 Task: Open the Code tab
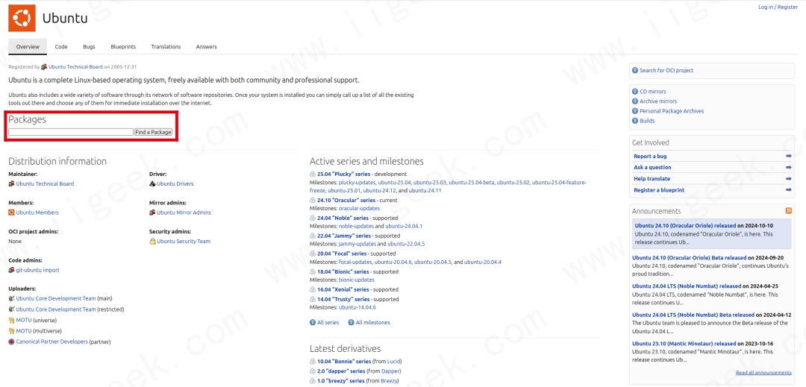[x=61, y=47]
